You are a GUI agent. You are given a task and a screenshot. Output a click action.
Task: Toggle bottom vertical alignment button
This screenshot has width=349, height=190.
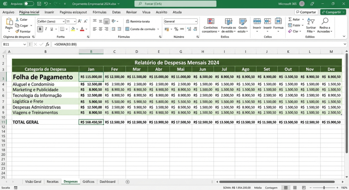(x=106, y=21)
